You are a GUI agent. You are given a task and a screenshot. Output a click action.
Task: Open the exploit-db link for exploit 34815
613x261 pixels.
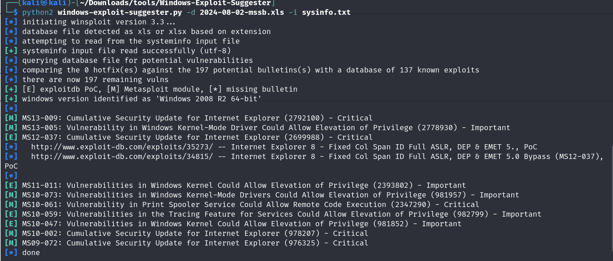tap(122, 156)
